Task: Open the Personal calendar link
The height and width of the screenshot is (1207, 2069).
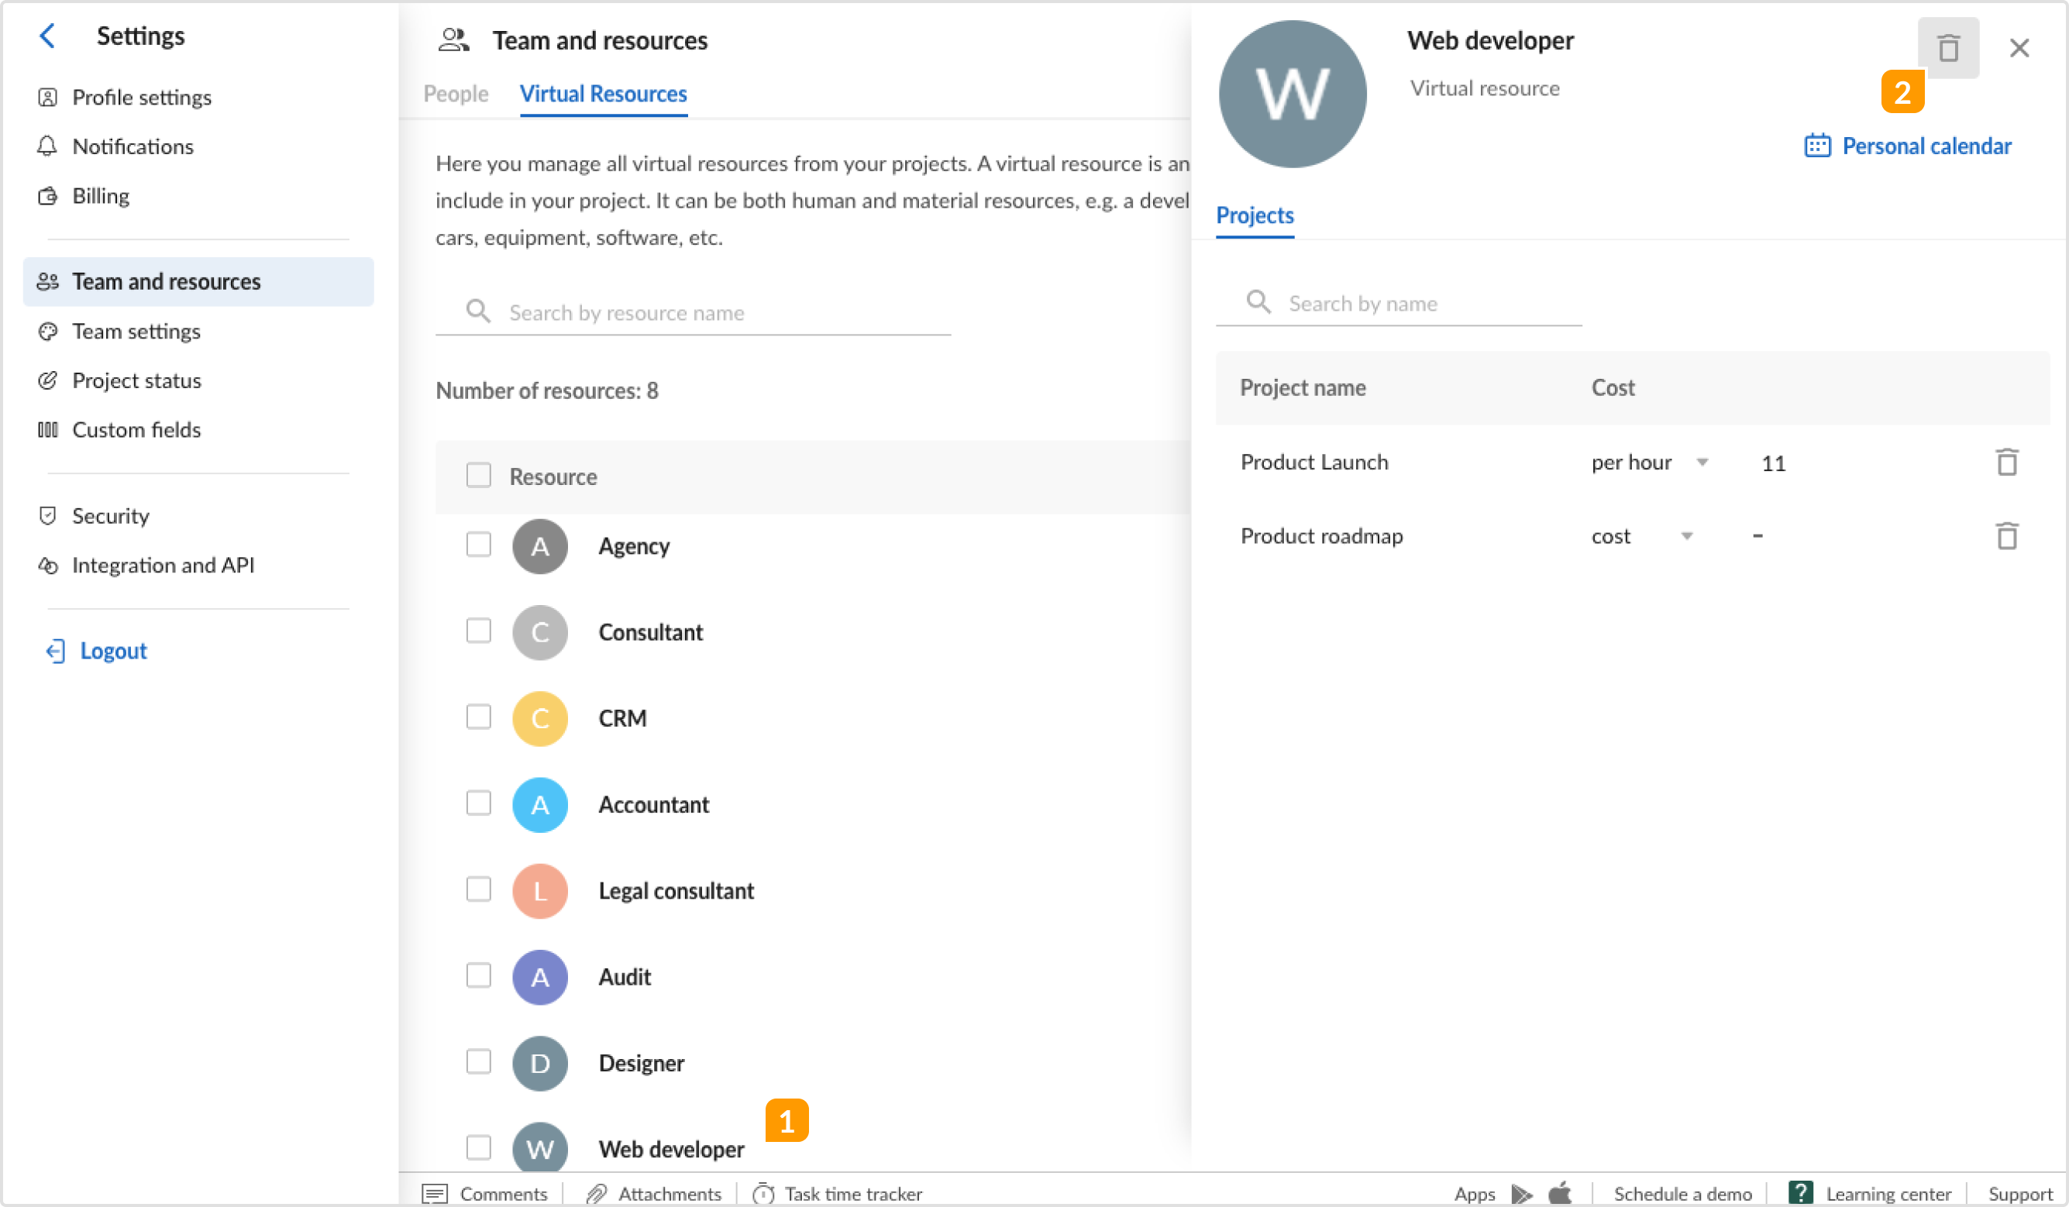Action: (1907, 146)
